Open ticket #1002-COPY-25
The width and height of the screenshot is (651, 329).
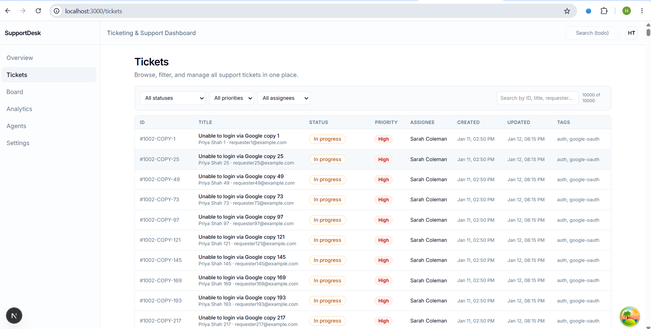pyautogui.click(x=159, y=159)
